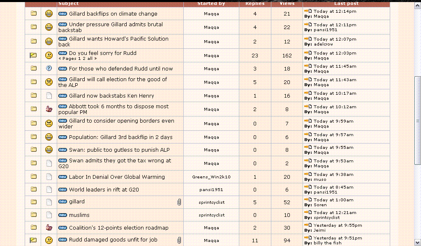This screenshot has height=246, width=421.
Task: Click the vertical scrollbar up arrow
Action: click(x=416, y=6)
